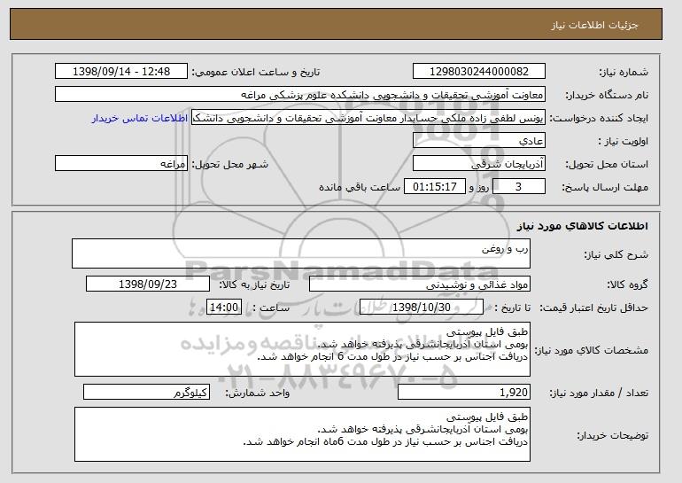
Task: Click the label تاریخ و ساعت اعلان عمومی
Action: (x=256, y=72)
